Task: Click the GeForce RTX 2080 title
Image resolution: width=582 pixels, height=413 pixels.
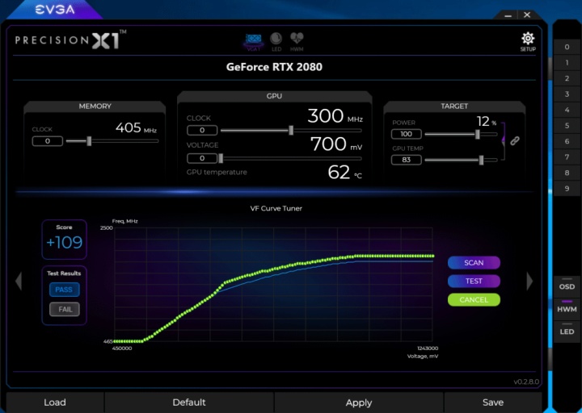Action: point(274,67)
